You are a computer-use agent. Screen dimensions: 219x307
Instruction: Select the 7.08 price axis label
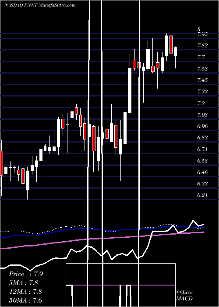(203, 115)
